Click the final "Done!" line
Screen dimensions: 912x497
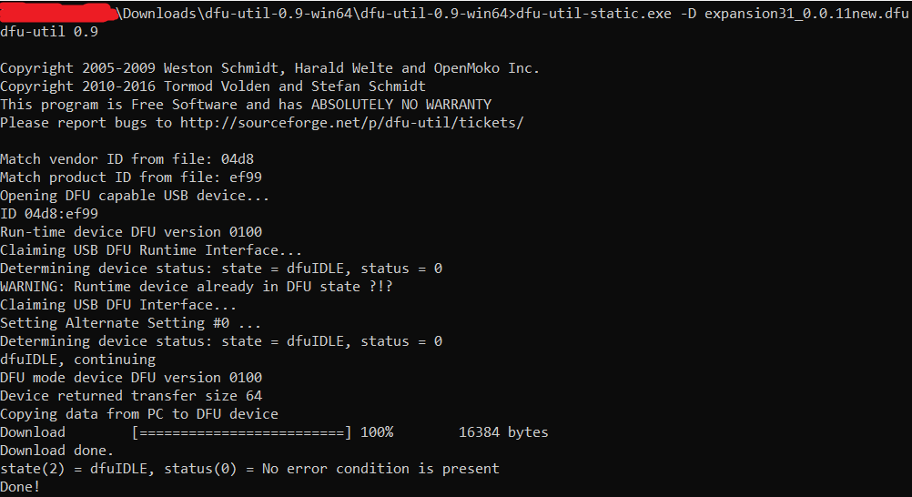pos(20,487)
